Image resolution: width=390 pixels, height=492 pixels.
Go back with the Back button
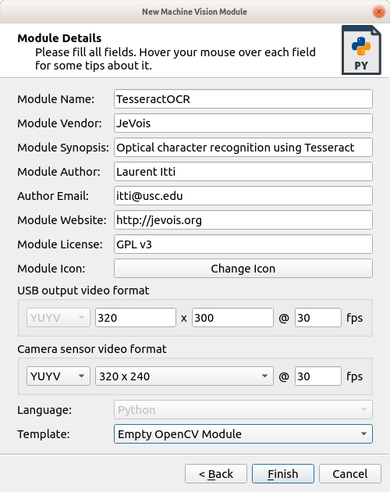(x=216, y=474)
